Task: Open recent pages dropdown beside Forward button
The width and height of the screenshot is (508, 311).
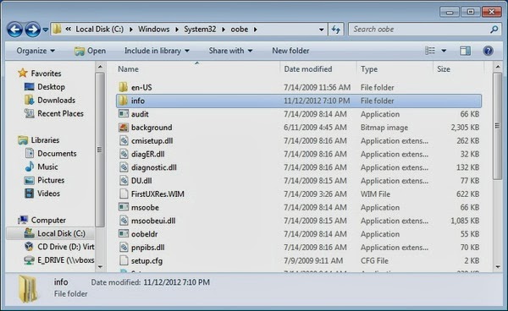Action: (x=46, y=30)
